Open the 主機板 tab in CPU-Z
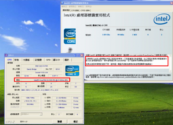Image resolution: width=173 pixels, height=125 pixels. click(x=26, y=60)
